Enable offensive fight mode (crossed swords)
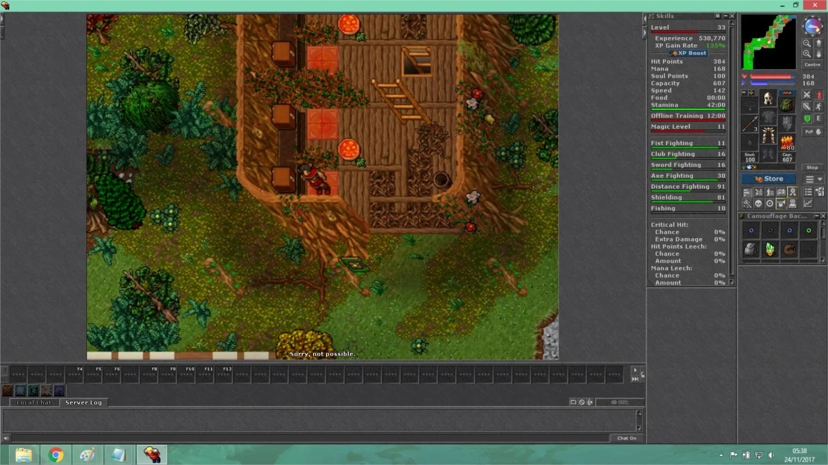 point(807,95)
